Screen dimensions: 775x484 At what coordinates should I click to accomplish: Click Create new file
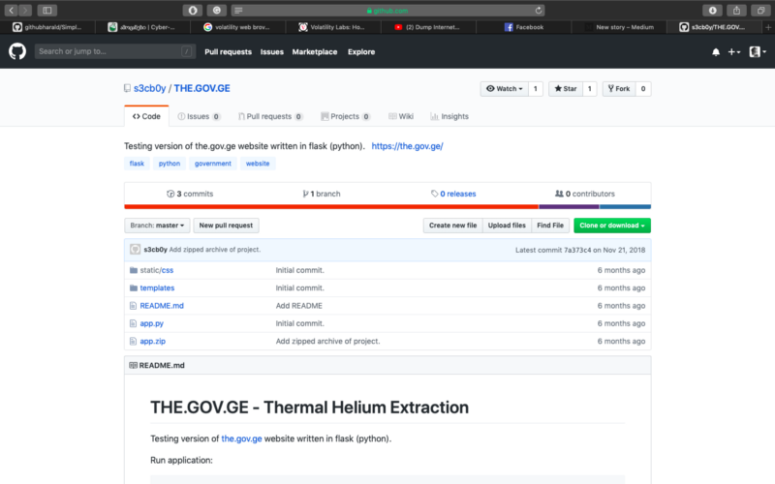point(452,226)
